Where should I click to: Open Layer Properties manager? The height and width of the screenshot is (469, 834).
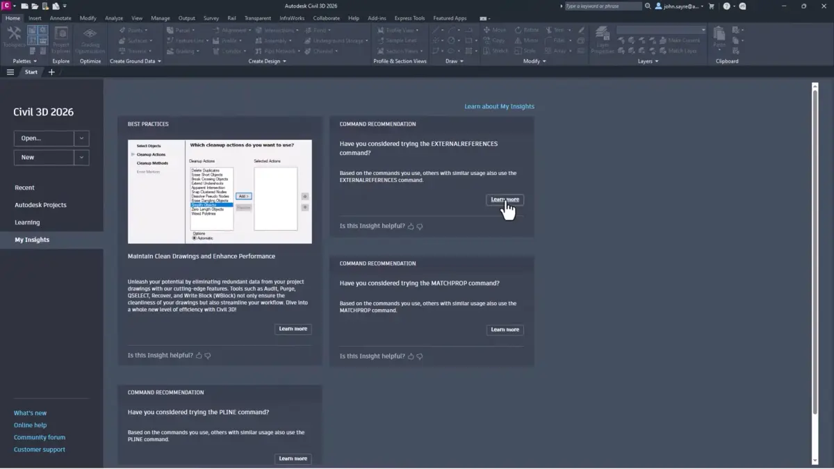coord(603,40)
